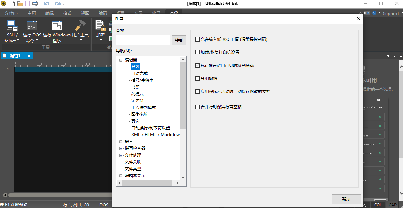Check 加载/恢复打印机设置
Image resolution: width=403 pixels, height=208 pixels.
pos(197,52)
